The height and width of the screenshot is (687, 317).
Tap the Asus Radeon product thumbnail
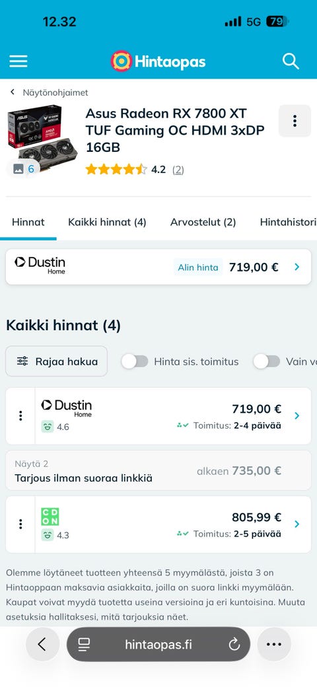42,133
